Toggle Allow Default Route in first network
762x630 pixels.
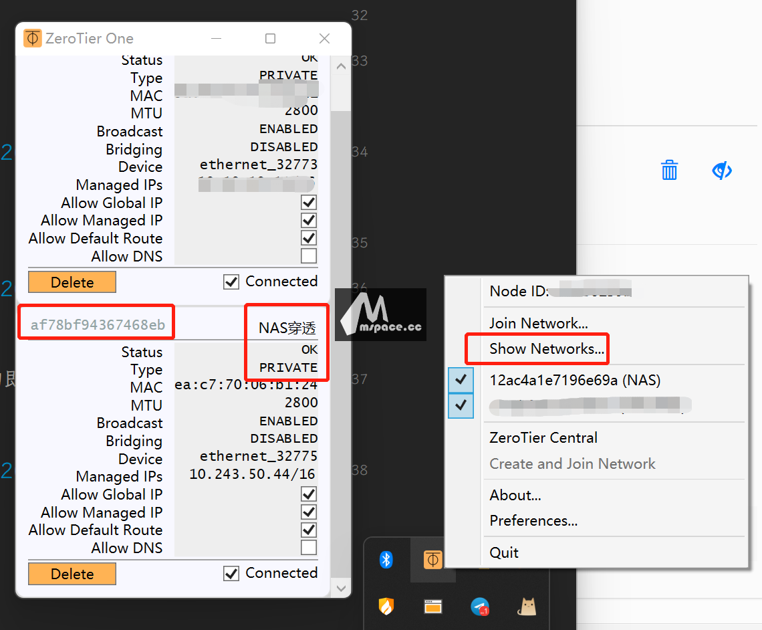pos(309,238)
